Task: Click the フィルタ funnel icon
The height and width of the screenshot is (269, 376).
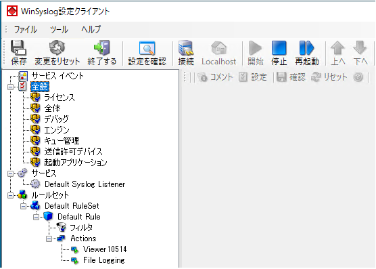Action: click(x=61, y=227)
